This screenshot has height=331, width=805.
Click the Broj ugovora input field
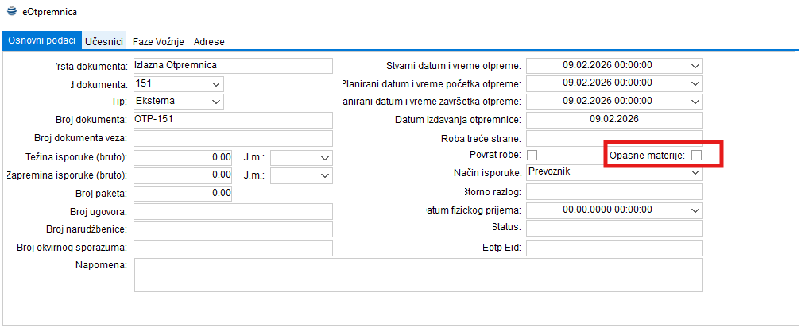point(232,211)
